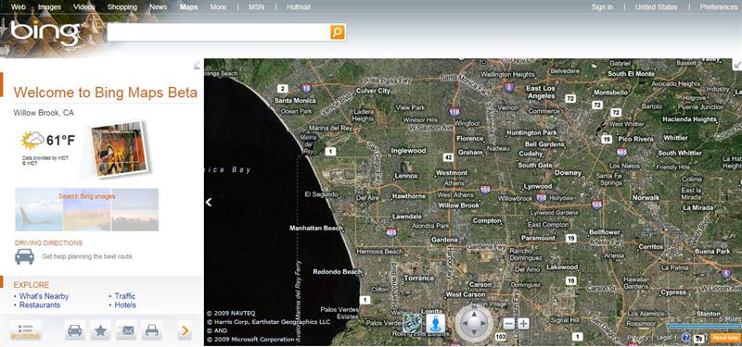742x347 pixels.
Task: Click the tilted graffiti photo thumbnail
Action: pyautogui.click(x=120, y=148)
